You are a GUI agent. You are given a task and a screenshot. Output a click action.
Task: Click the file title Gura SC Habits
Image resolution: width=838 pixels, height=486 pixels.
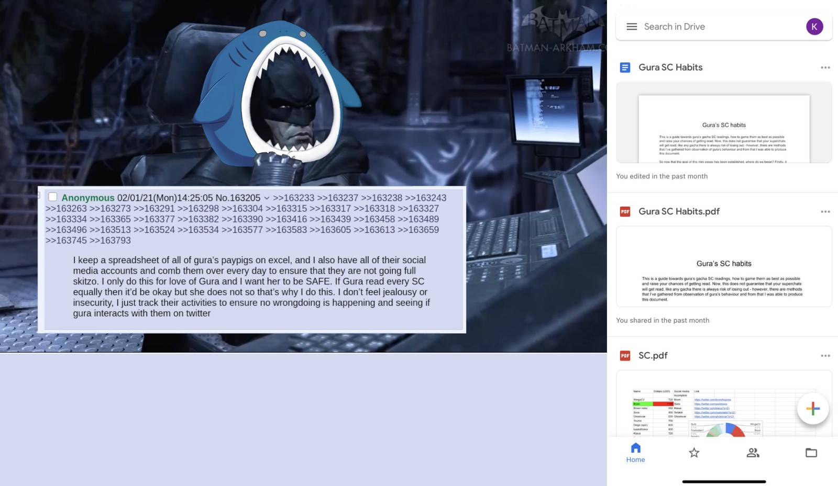point(670,67)
